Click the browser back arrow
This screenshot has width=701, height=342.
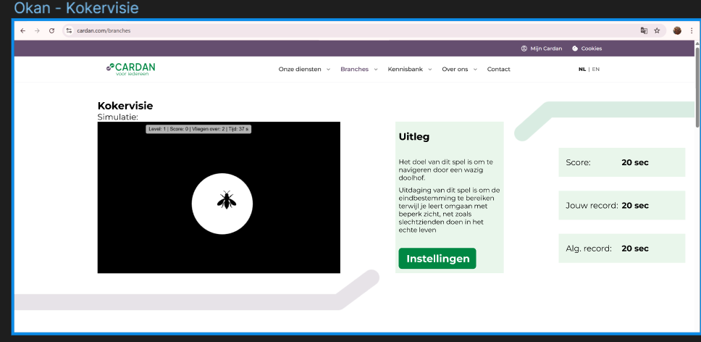(x=22, y=30)
